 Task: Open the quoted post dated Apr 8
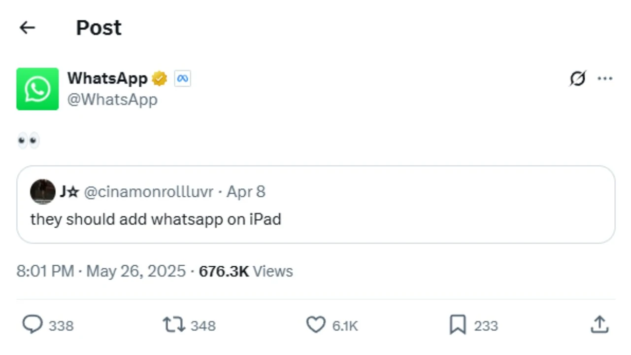pos(246,192)
